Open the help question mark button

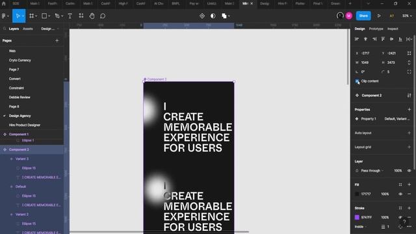404,222
